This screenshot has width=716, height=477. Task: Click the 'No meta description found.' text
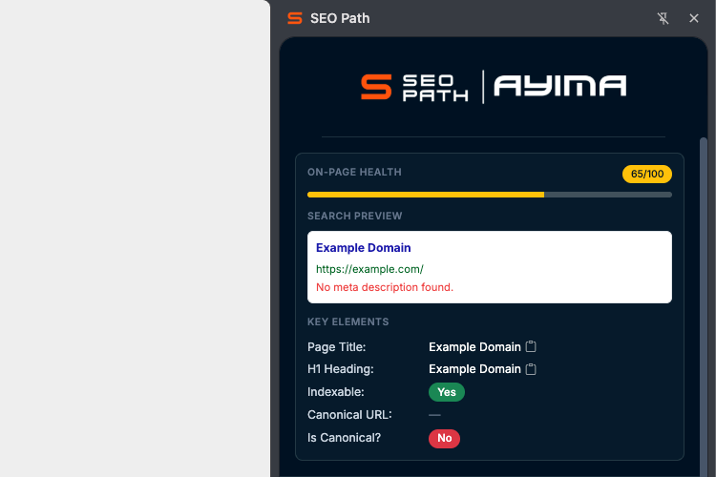pyautogui.click(x=385, y=287)
